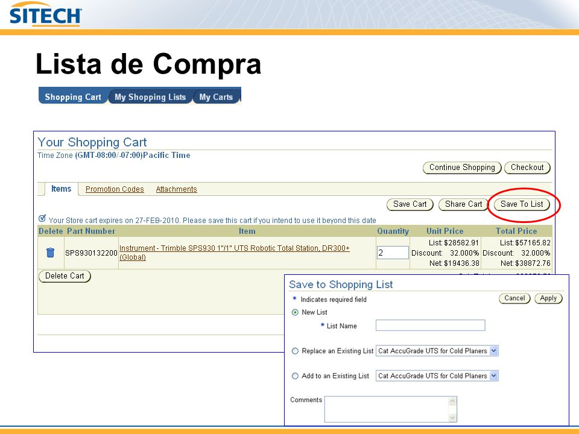Click the Unit Price column header

pyautogui.click(x=445, y=231)
